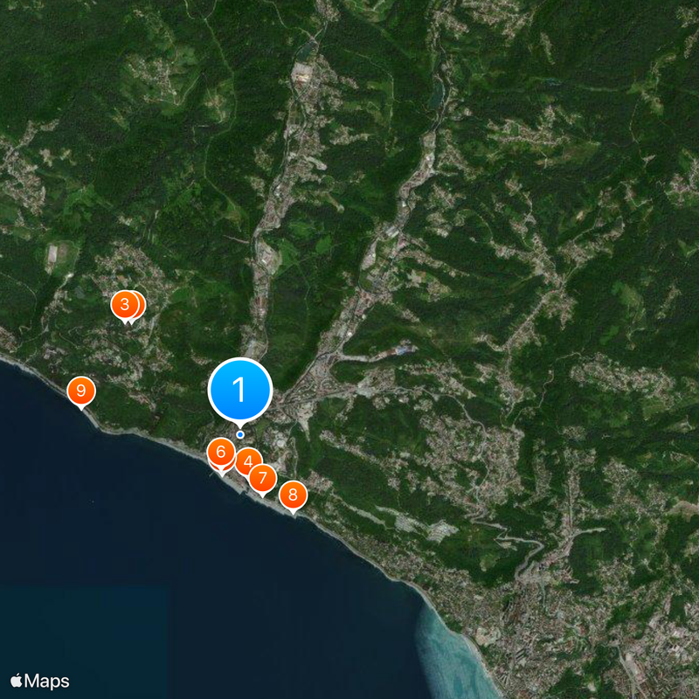Click the small blue location dot
699x699 pixels.
(x=240, y=434)
